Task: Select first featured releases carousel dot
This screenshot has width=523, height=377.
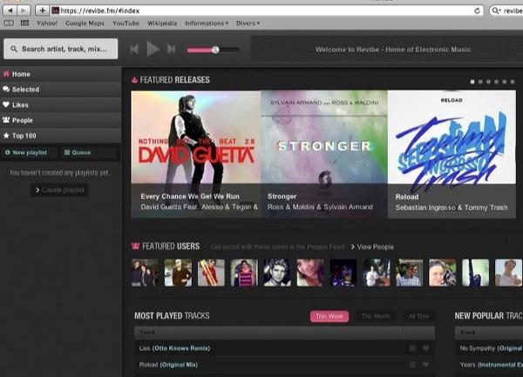Action: [x=472, y=82]
